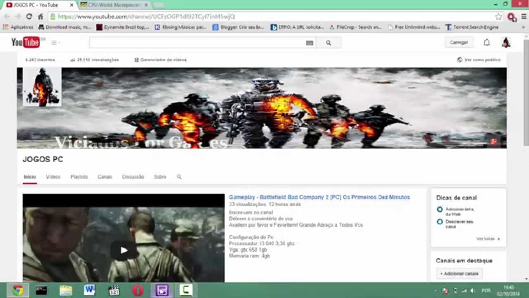This screenshot has height=298, width=529.
Task: Switch to the Playlists tab
Action: [79, 177]
